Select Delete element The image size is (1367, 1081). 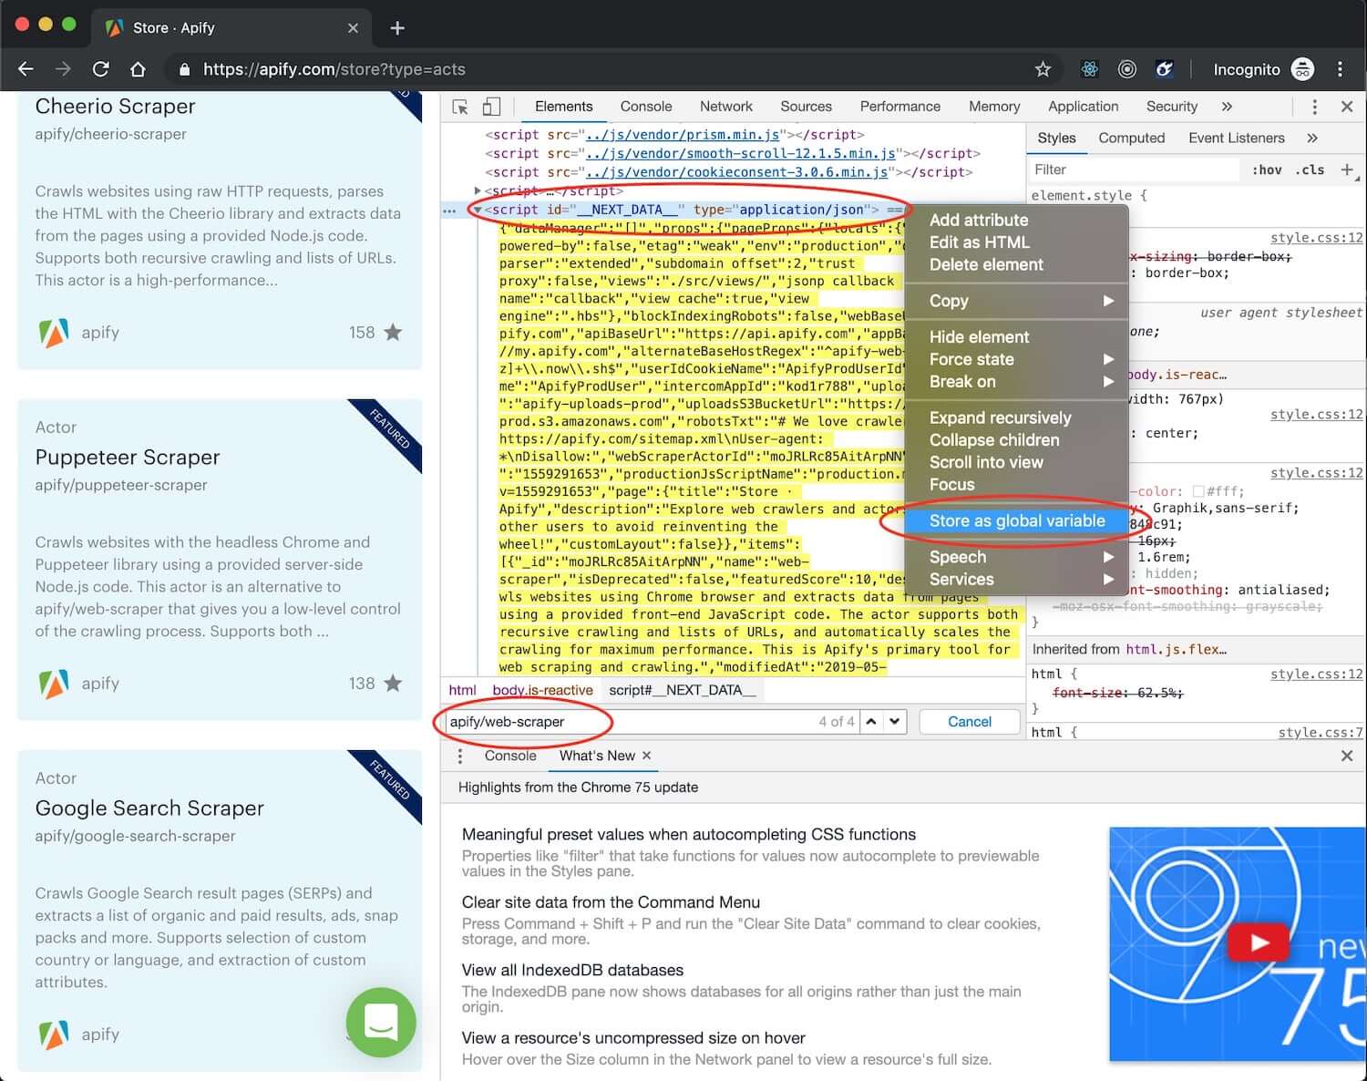click(1016, 264)
